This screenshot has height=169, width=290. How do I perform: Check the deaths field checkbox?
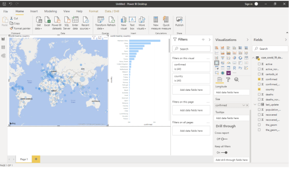pos(259,94)
